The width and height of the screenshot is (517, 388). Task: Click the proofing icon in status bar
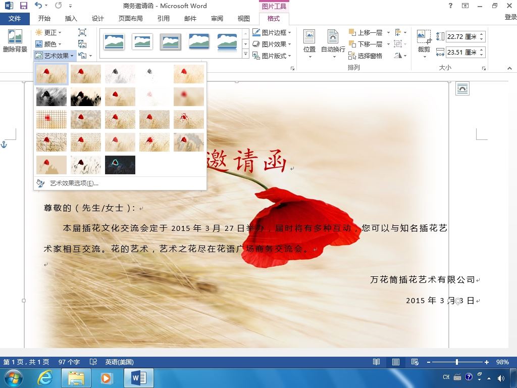click(93, 362)
